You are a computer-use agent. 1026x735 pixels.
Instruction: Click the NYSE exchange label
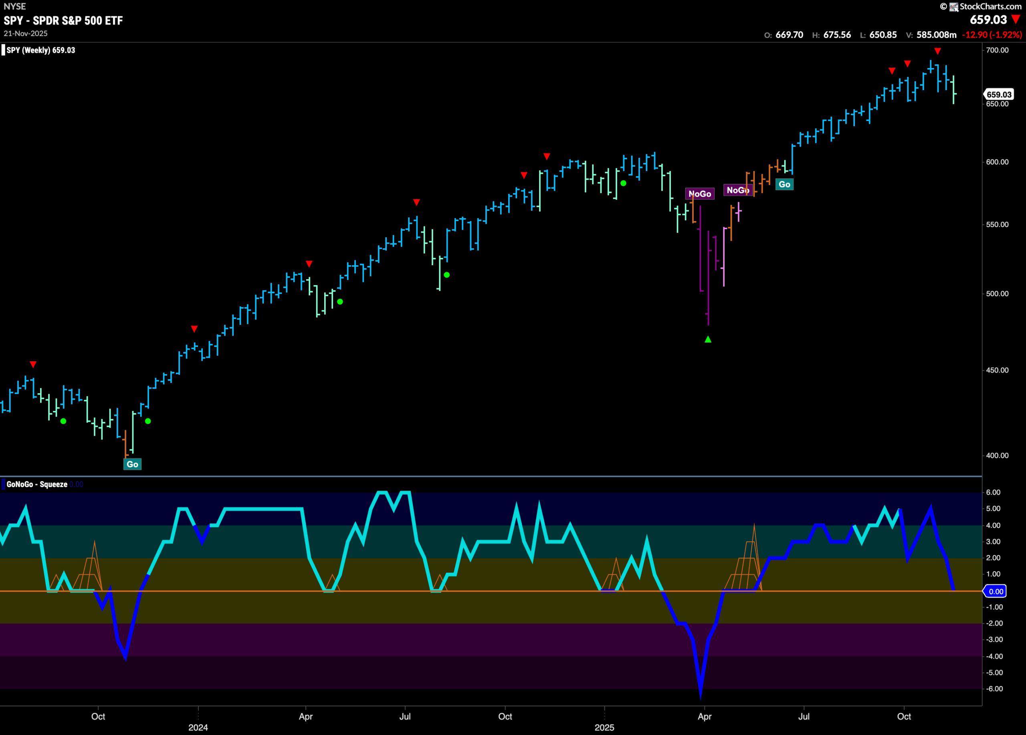[x=15, y=6]
